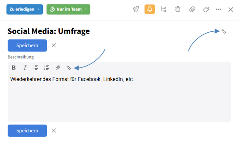Viewport: 239px width, 141px height.
Task: Toggle italic formatting in description editor
Action: [25, 67]
